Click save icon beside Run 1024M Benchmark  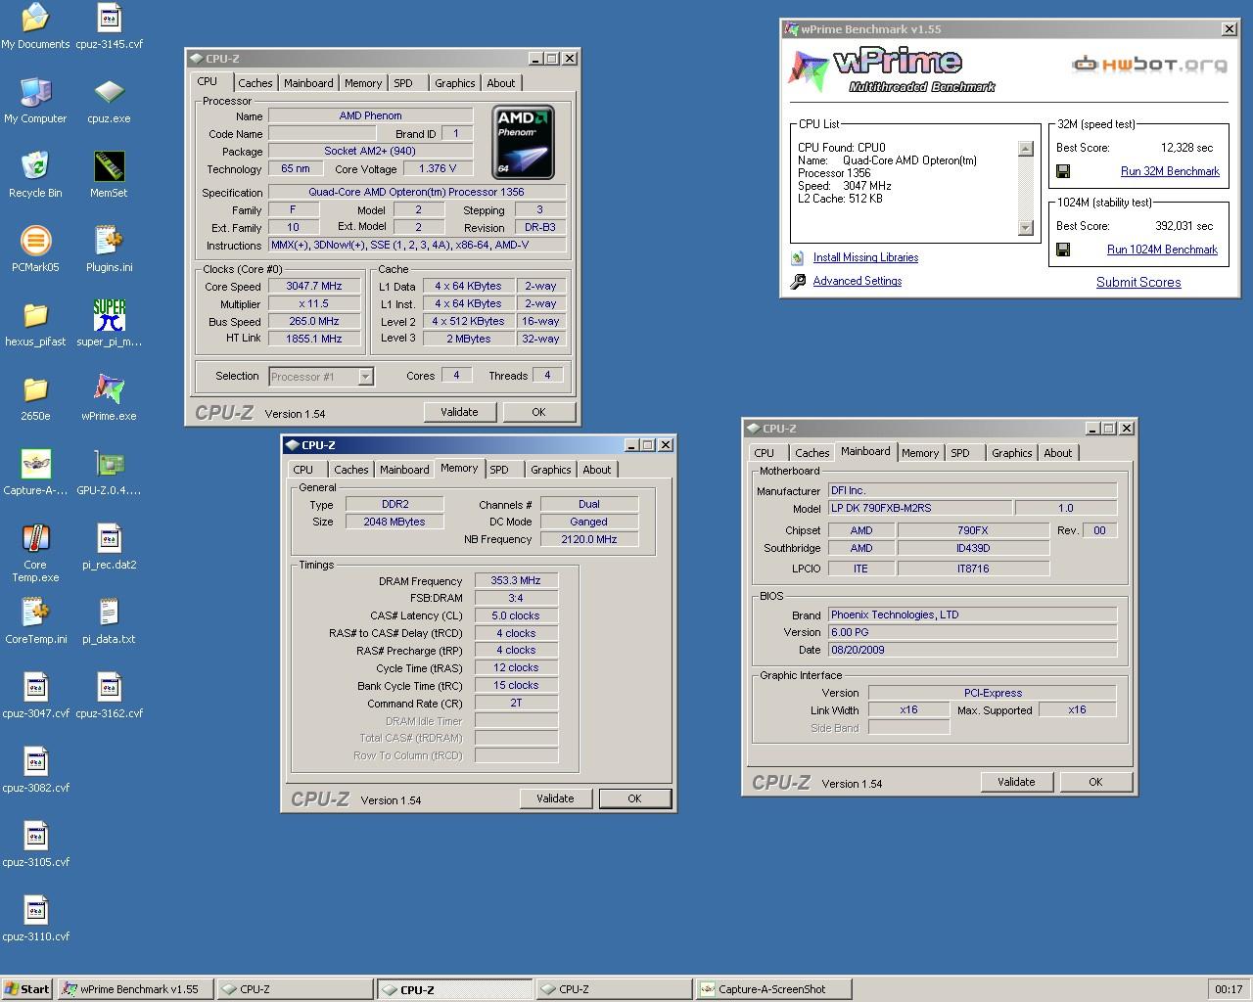1063,250
